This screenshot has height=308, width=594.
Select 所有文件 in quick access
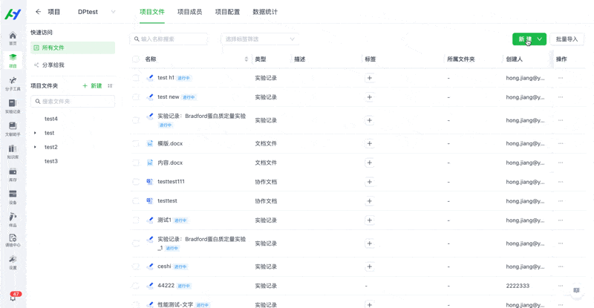[73, 47]
